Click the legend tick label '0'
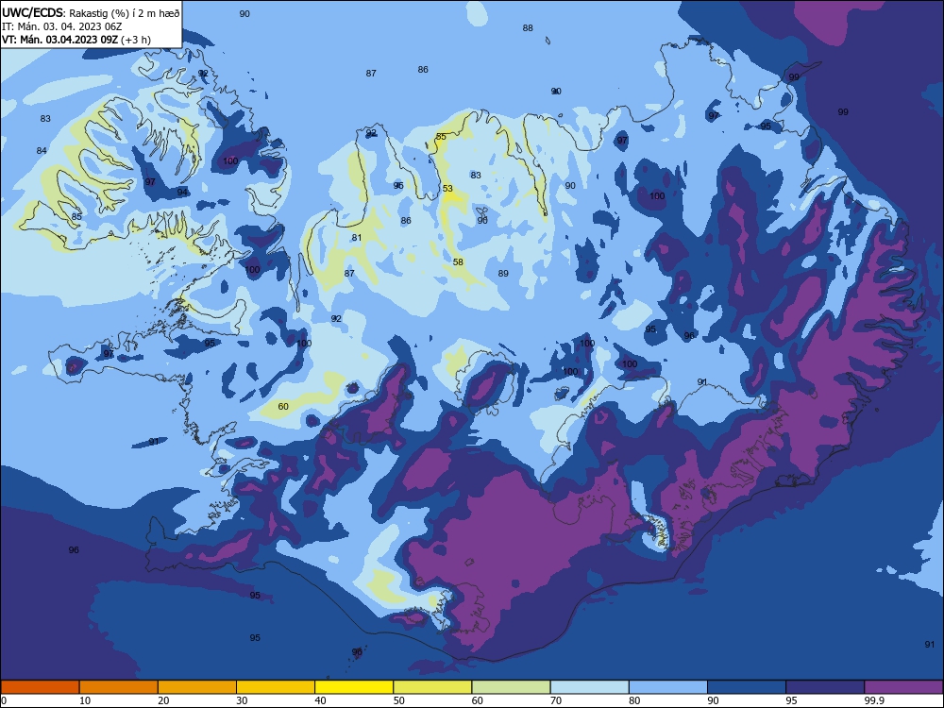 coord(3,700)
